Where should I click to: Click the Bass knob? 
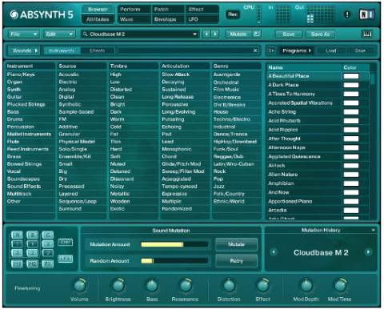pos(152,285)
